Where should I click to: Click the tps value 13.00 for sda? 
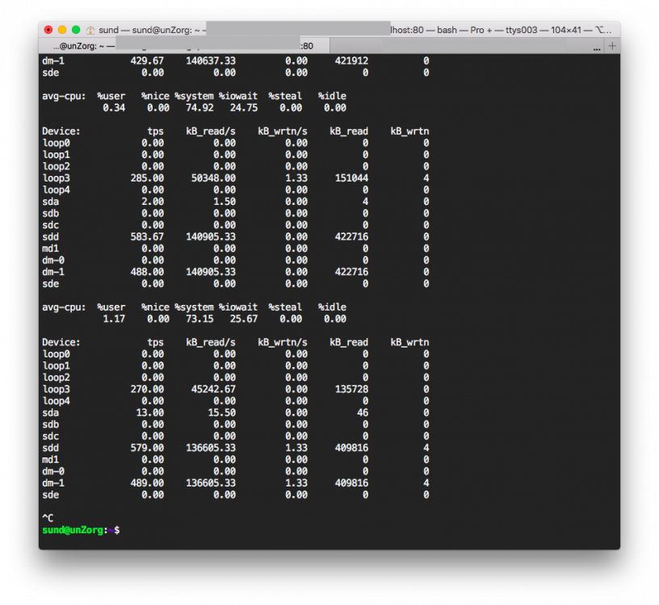150,413
